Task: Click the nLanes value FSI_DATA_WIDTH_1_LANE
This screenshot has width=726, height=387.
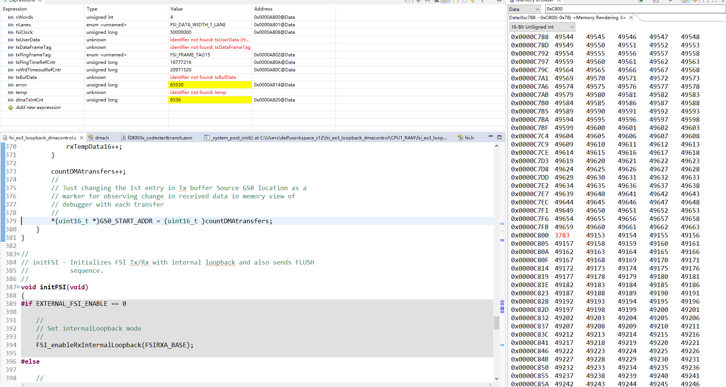Action: [198, 25]
